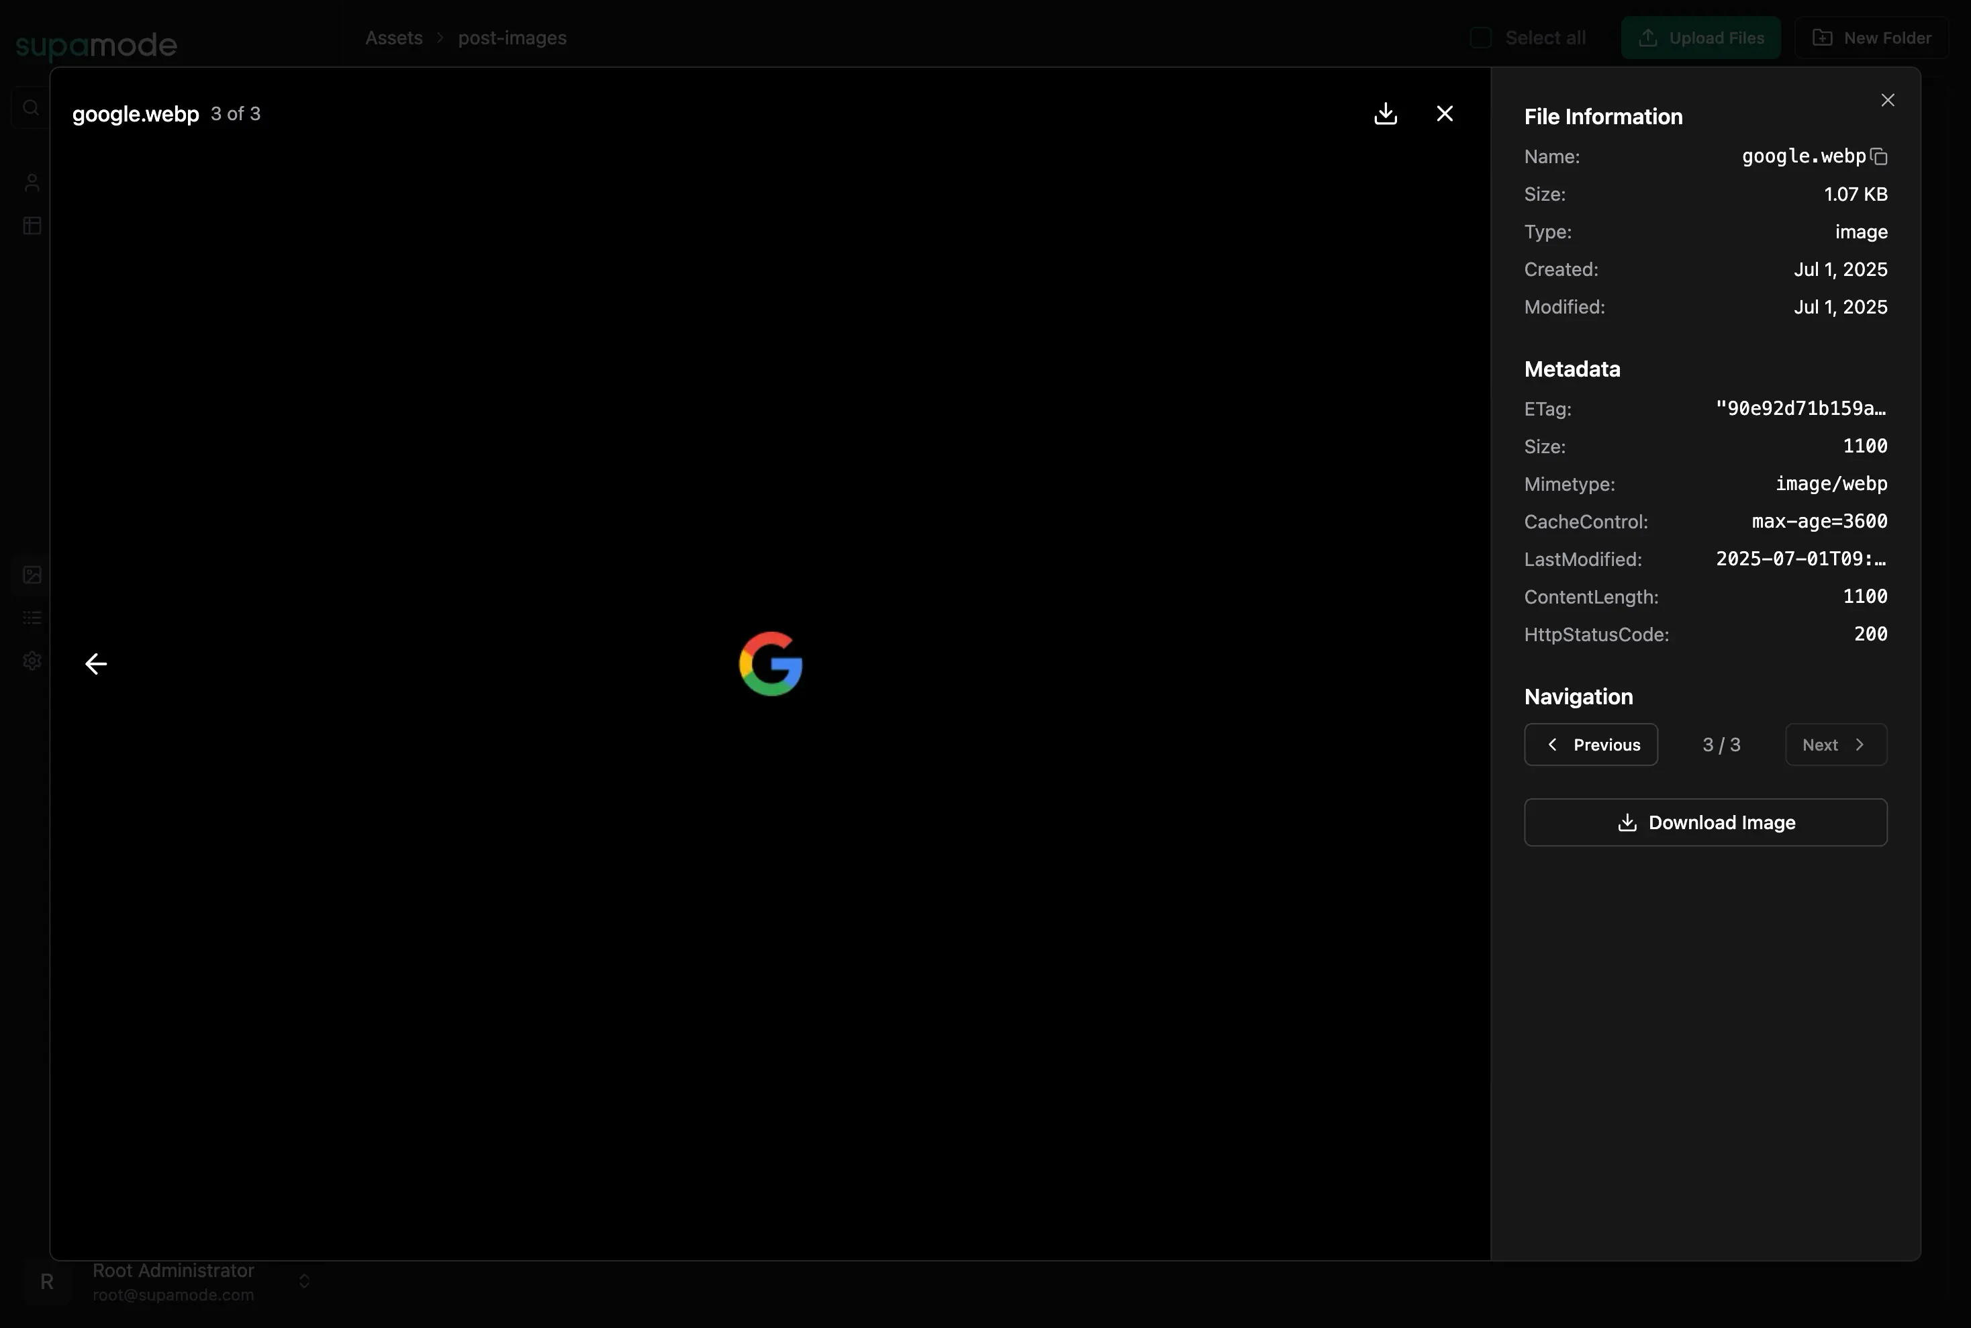Viewport: 1971px width, 1328px height.
Task: Select the media assets icon in sidebar
Action: point(32,574)
